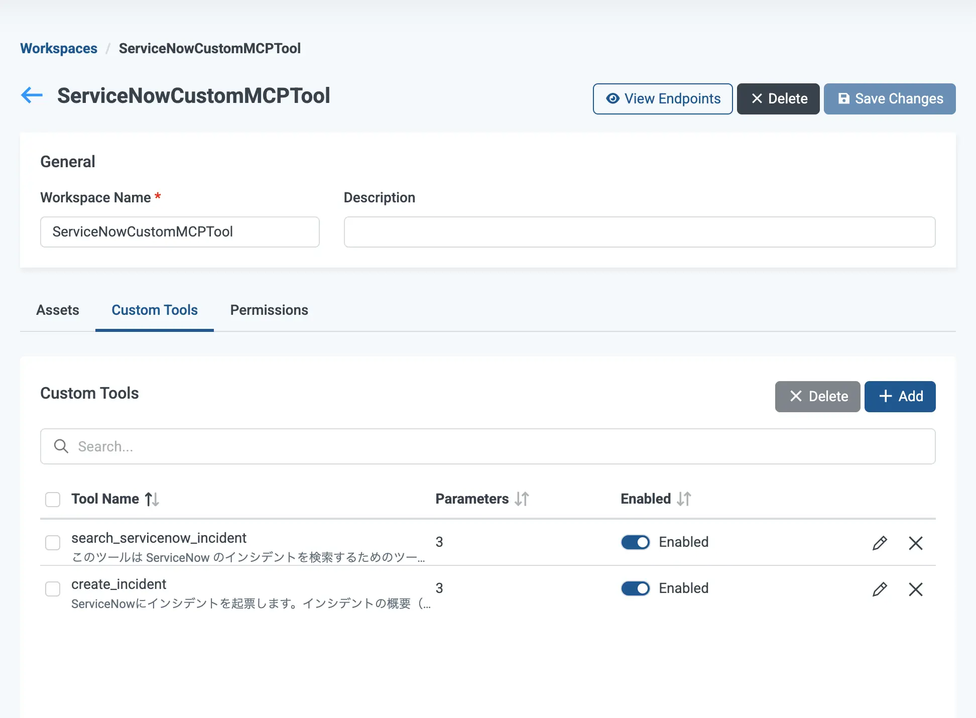
Task: Focus the custom tools Search field
Action: click(x=487, y=446)
